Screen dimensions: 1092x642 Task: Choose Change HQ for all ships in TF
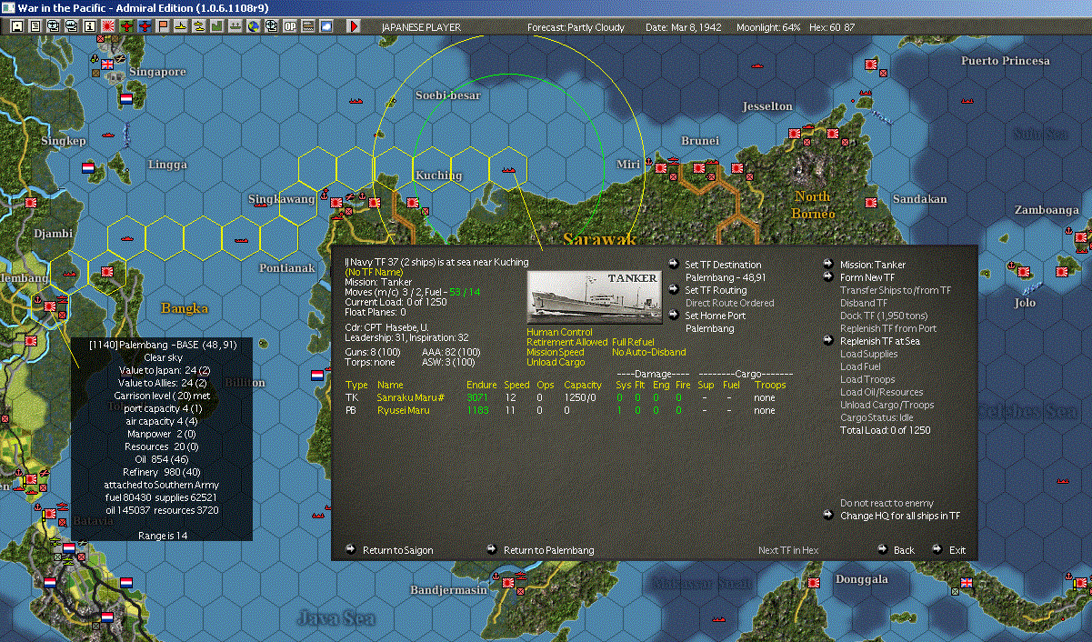pos(900,516)
